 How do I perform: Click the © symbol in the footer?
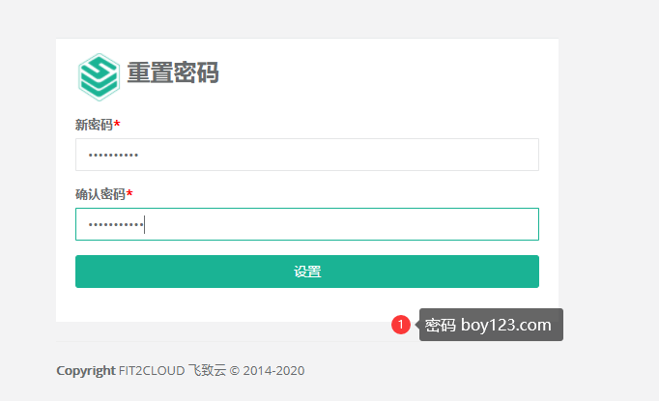235,370
